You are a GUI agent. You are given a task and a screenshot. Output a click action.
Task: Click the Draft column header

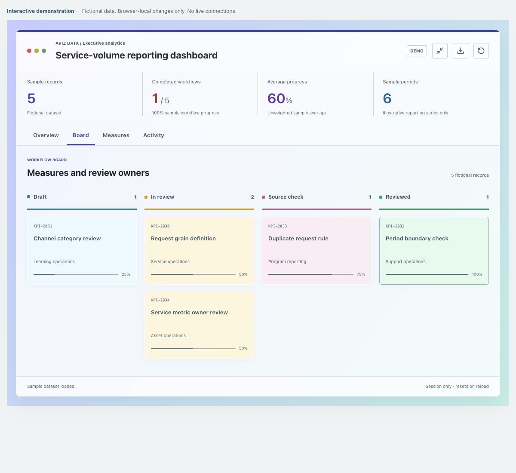(82, 197)
